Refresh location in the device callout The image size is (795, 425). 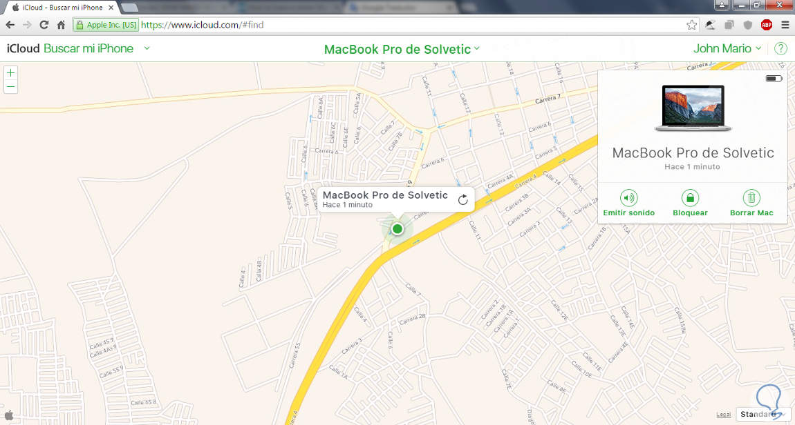(x=462, y=200)
